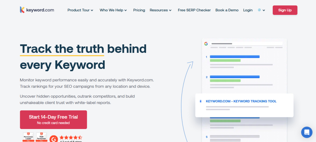
Task: Click the keyword.com logo
Action: tap(37, 10)
